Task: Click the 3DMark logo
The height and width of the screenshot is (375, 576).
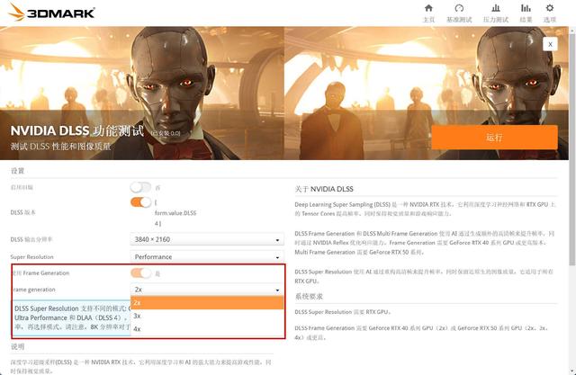Action: coord(51,12)
